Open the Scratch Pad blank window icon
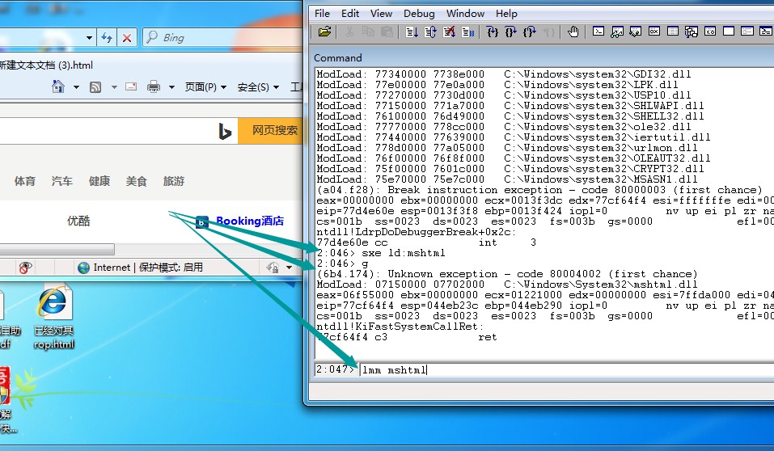The width and height of the screenshot is (774, 451). click(729, 32)
